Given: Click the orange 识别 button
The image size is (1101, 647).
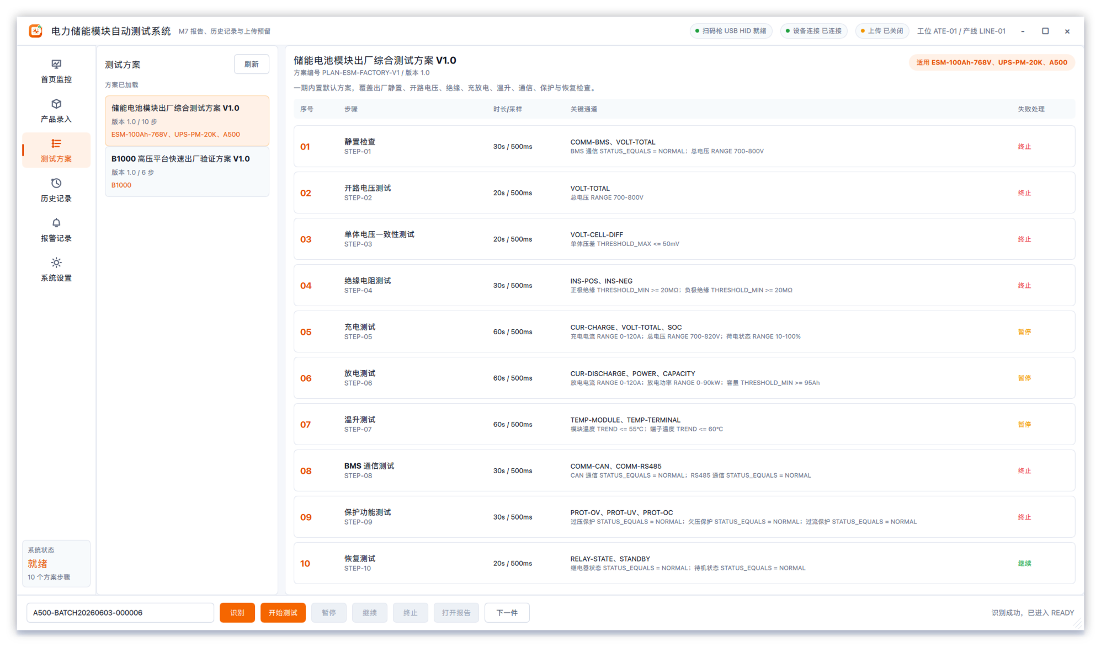Looking at the screenshot, I should 237,613.
